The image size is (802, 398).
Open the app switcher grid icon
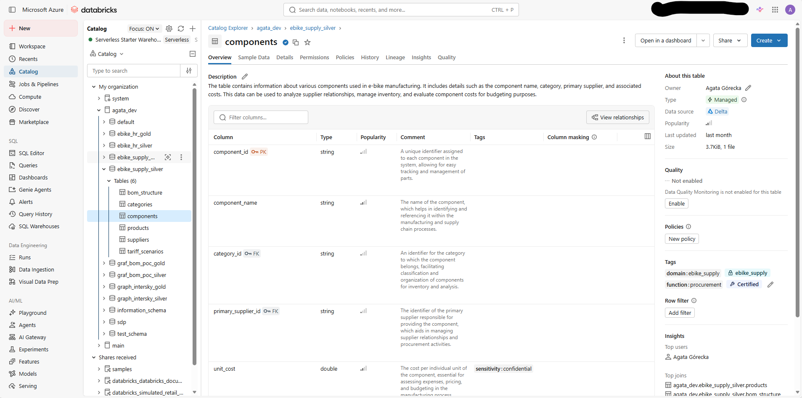(775, 10)
